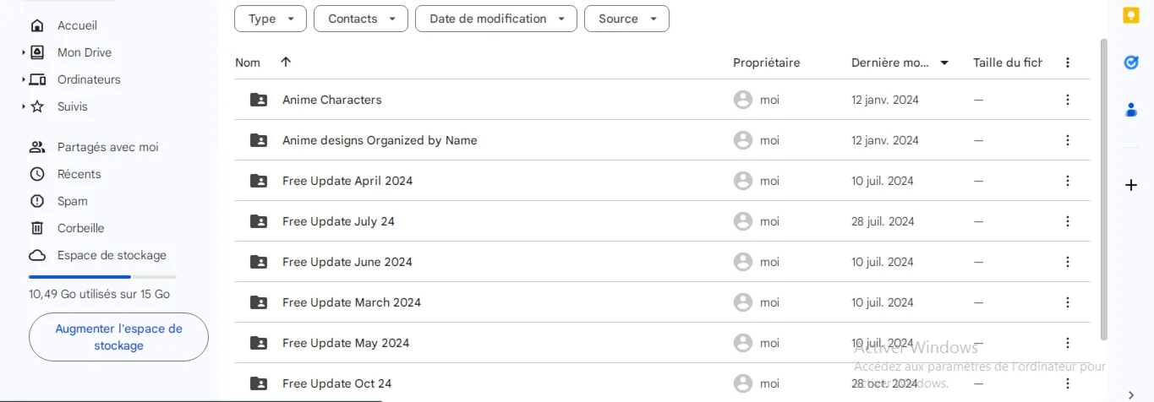Expand the Ordinateurs tree
This screenshot has width=1154, height=402.
point(24,79)
